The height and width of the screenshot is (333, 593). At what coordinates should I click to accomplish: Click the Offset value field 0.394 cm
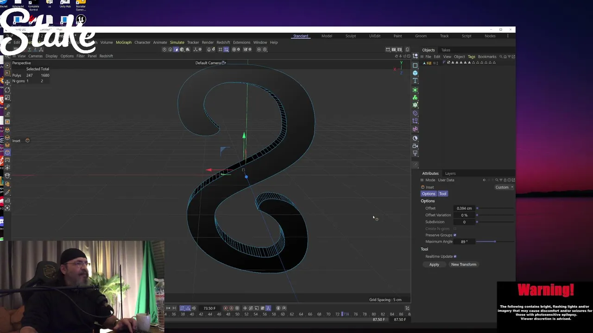464,208
